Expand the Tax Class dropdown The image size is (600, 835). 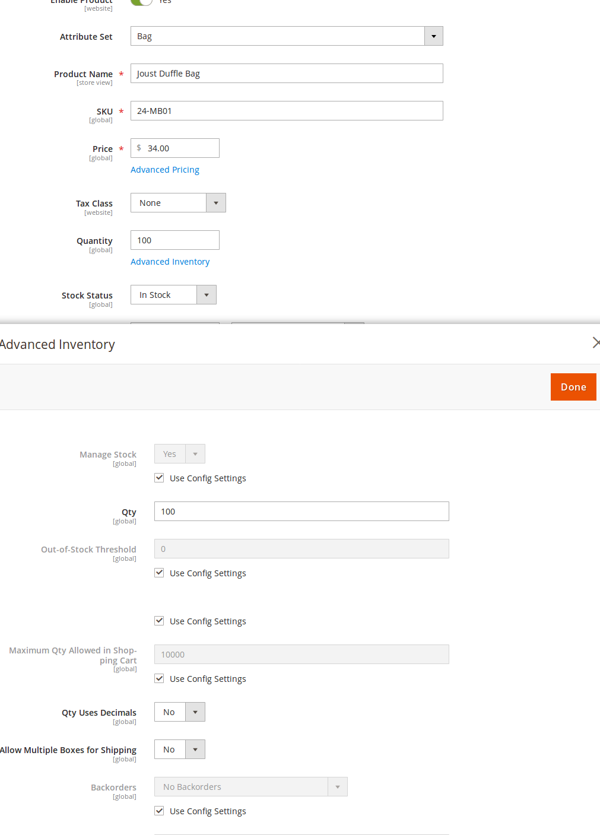216,202
